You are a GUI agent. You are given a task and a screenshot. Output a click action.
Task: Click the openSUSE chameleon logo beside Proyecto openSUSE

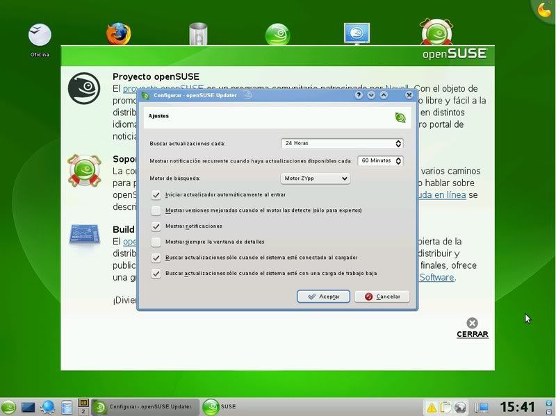point(84,88)
